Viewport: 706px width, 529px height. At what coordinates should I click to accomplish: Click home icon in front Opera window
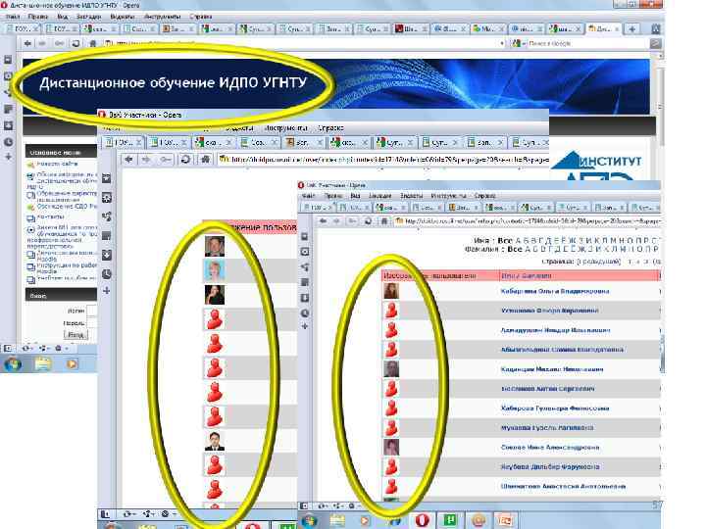383,220
